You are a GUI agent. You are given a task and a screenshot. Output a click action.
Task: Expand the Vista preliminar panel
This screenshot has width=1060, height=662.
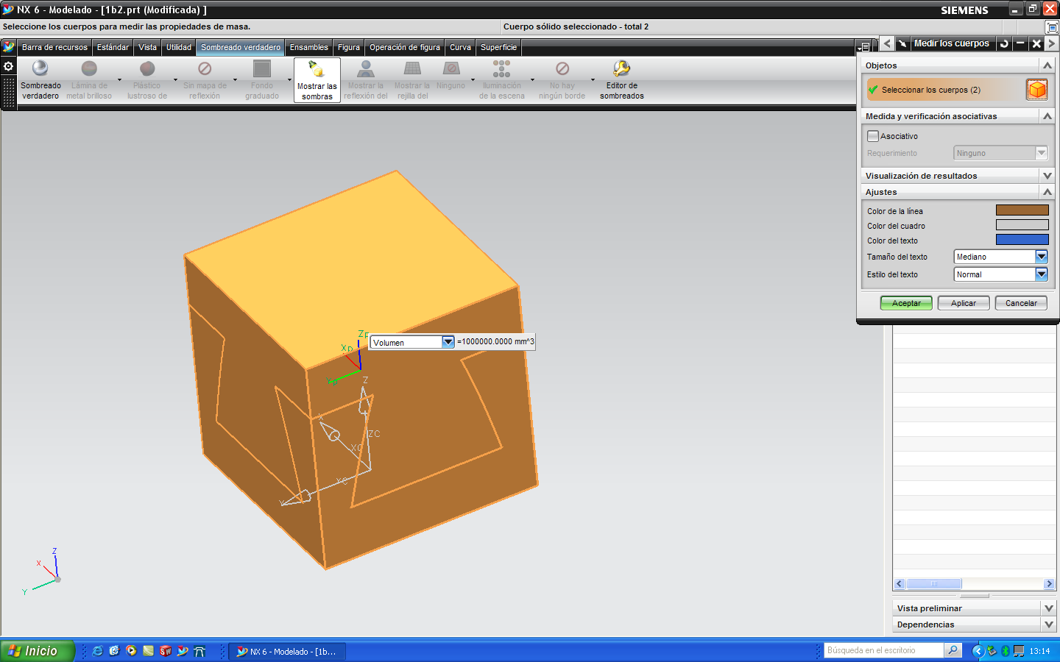click(1049, 608)
